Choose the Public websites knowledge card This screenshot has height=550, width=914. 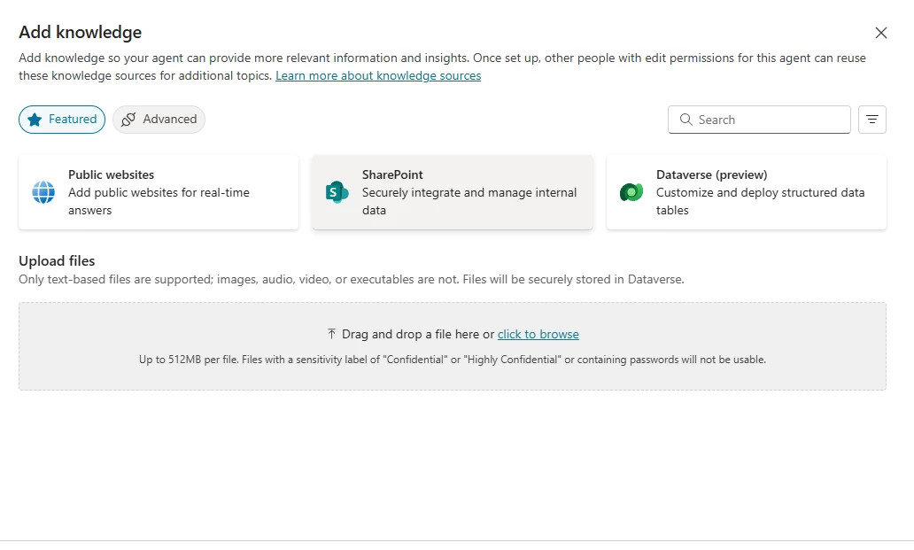pyautogui.click(x=159, y=192)
